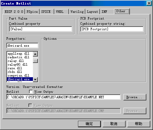Confirm with the 确定 button
The width and height of the screenshot is (153, 130).
point(89,124)
